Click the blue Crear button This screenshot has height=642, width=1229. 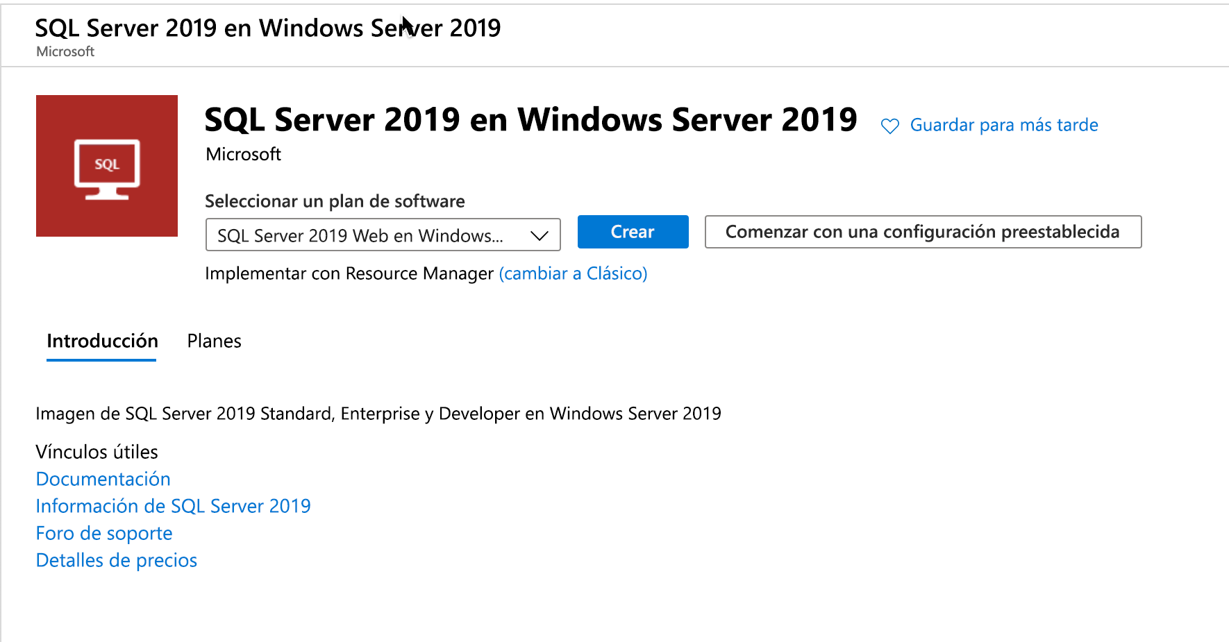[x=633, y=232]
